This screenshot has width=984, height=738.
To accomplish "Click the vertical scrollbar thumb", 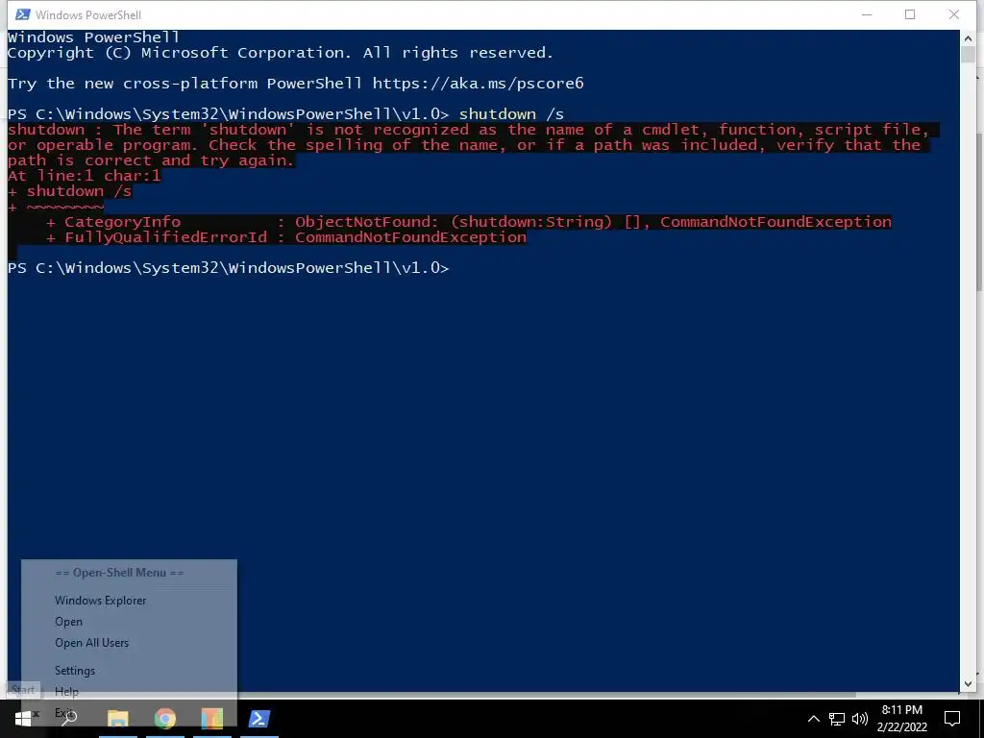I will (968, 54).
